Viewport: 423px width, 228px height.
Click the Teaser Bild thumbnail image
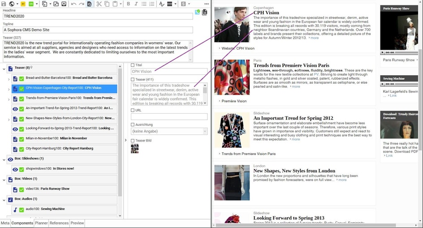134,148
